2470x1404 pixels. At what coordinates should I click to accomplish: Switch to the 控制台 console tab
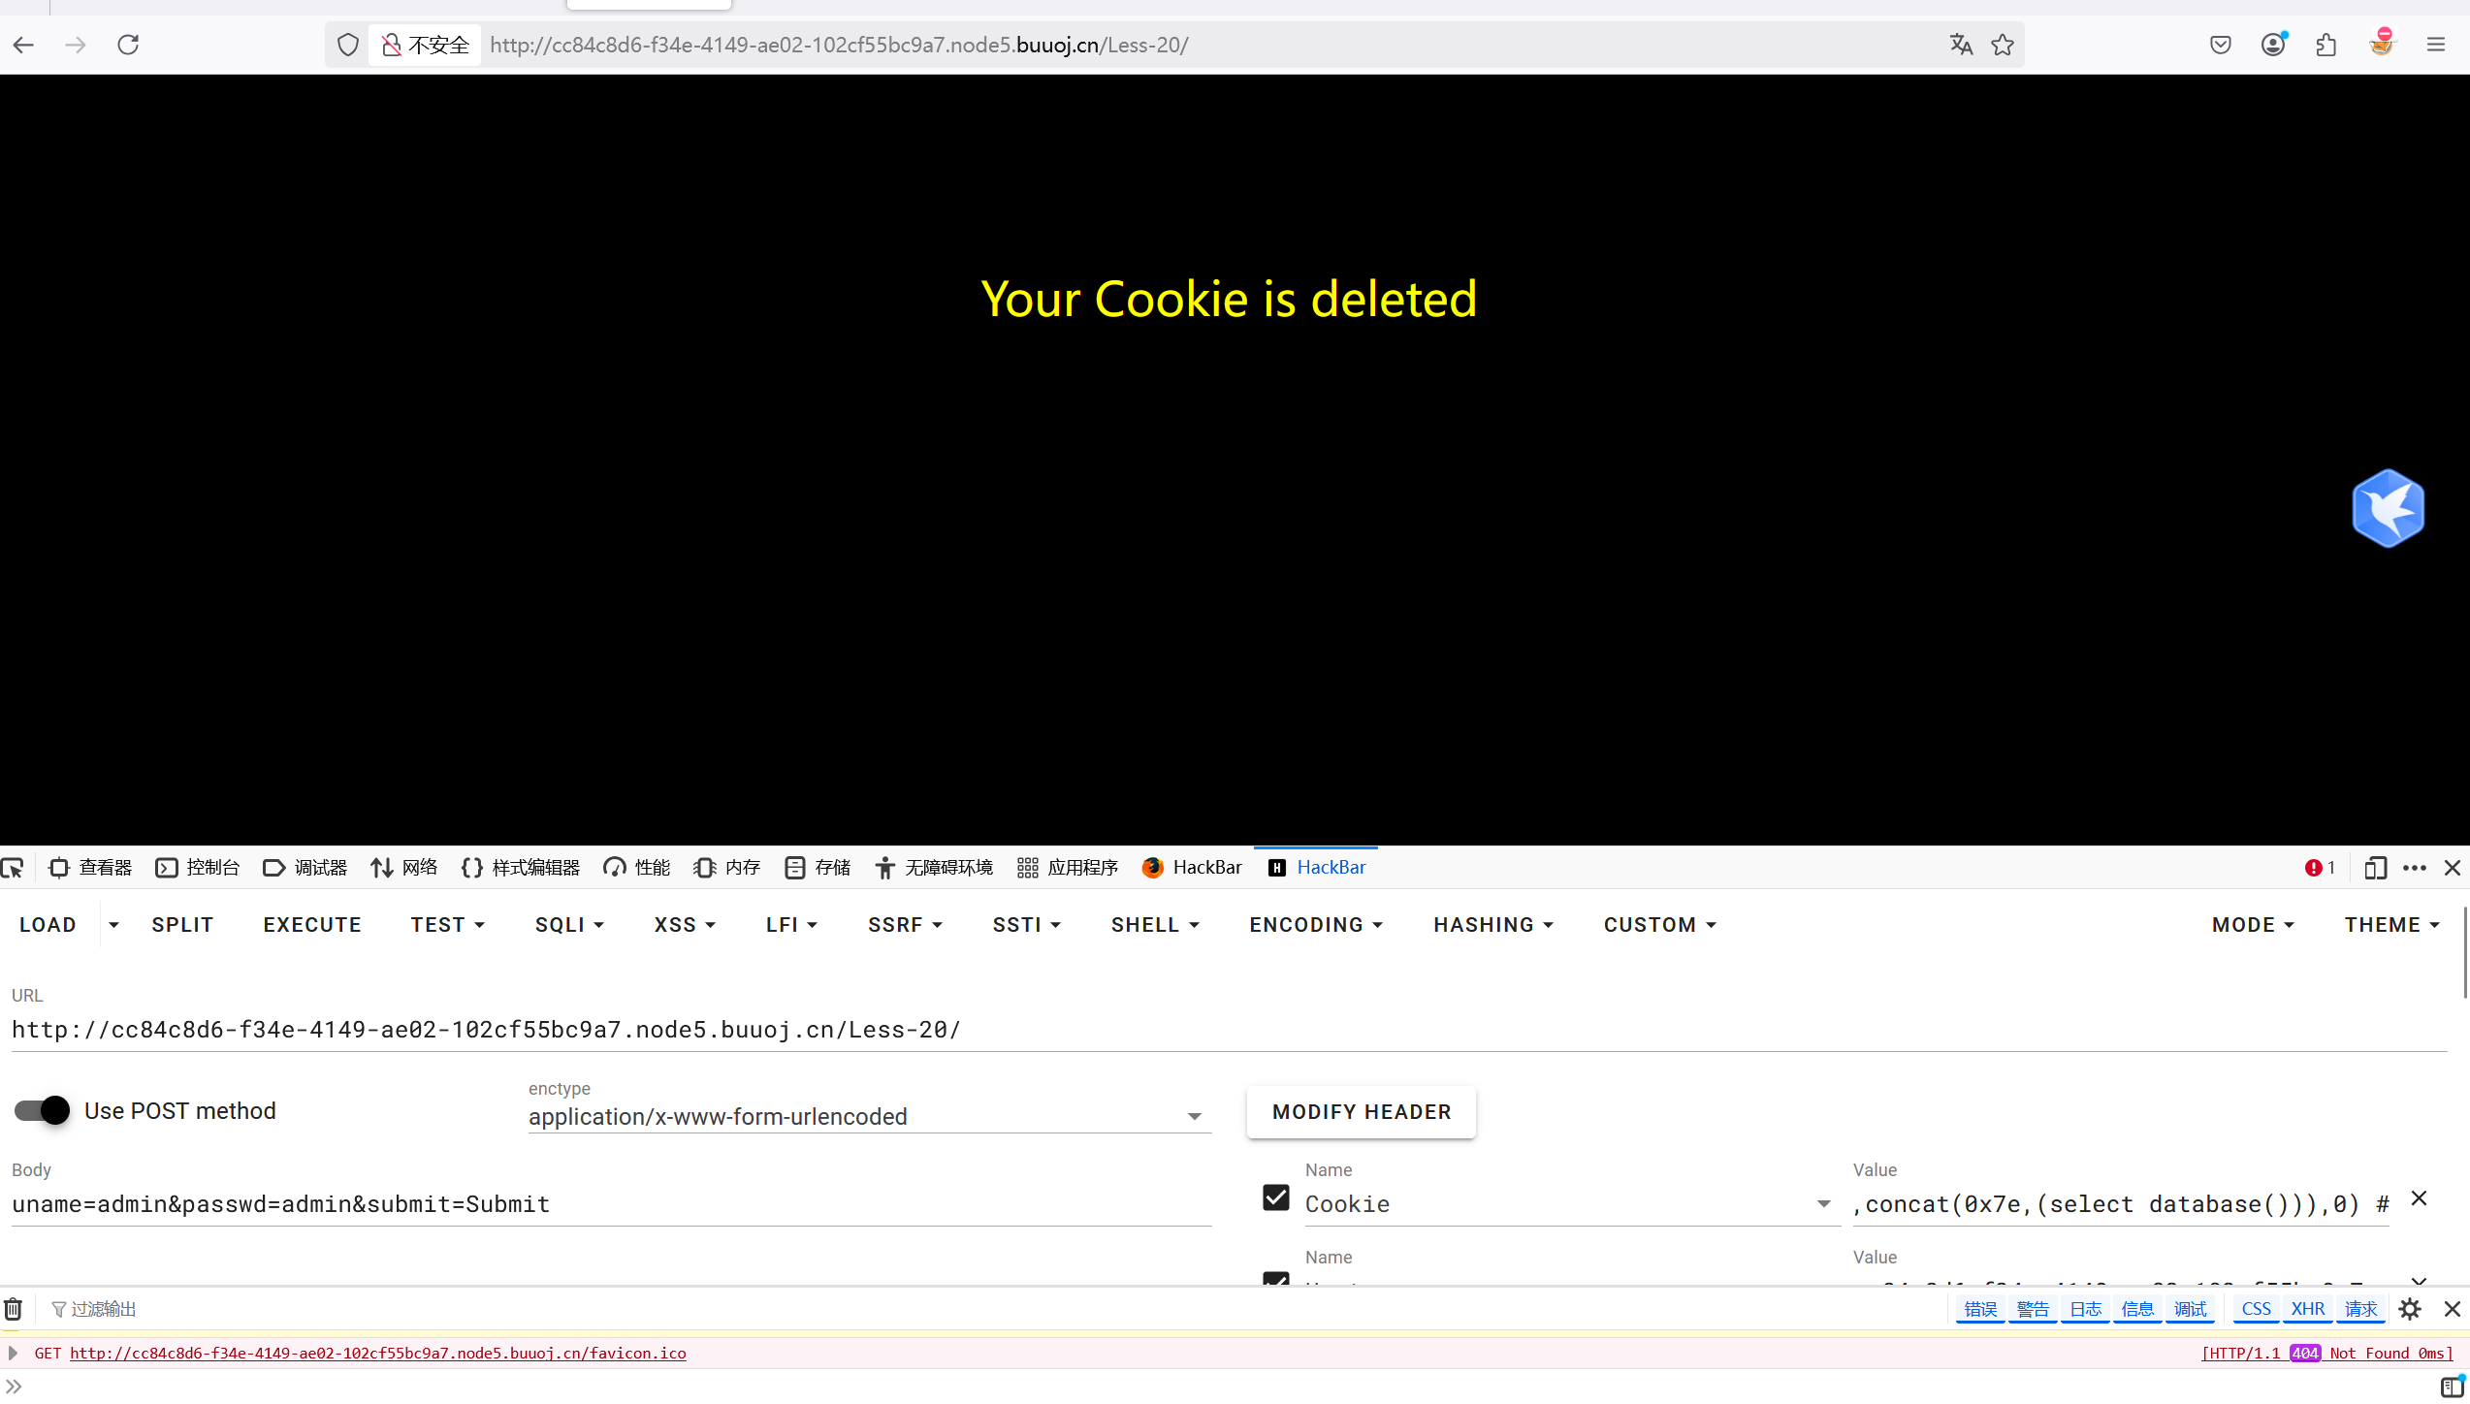pos(198,868)
